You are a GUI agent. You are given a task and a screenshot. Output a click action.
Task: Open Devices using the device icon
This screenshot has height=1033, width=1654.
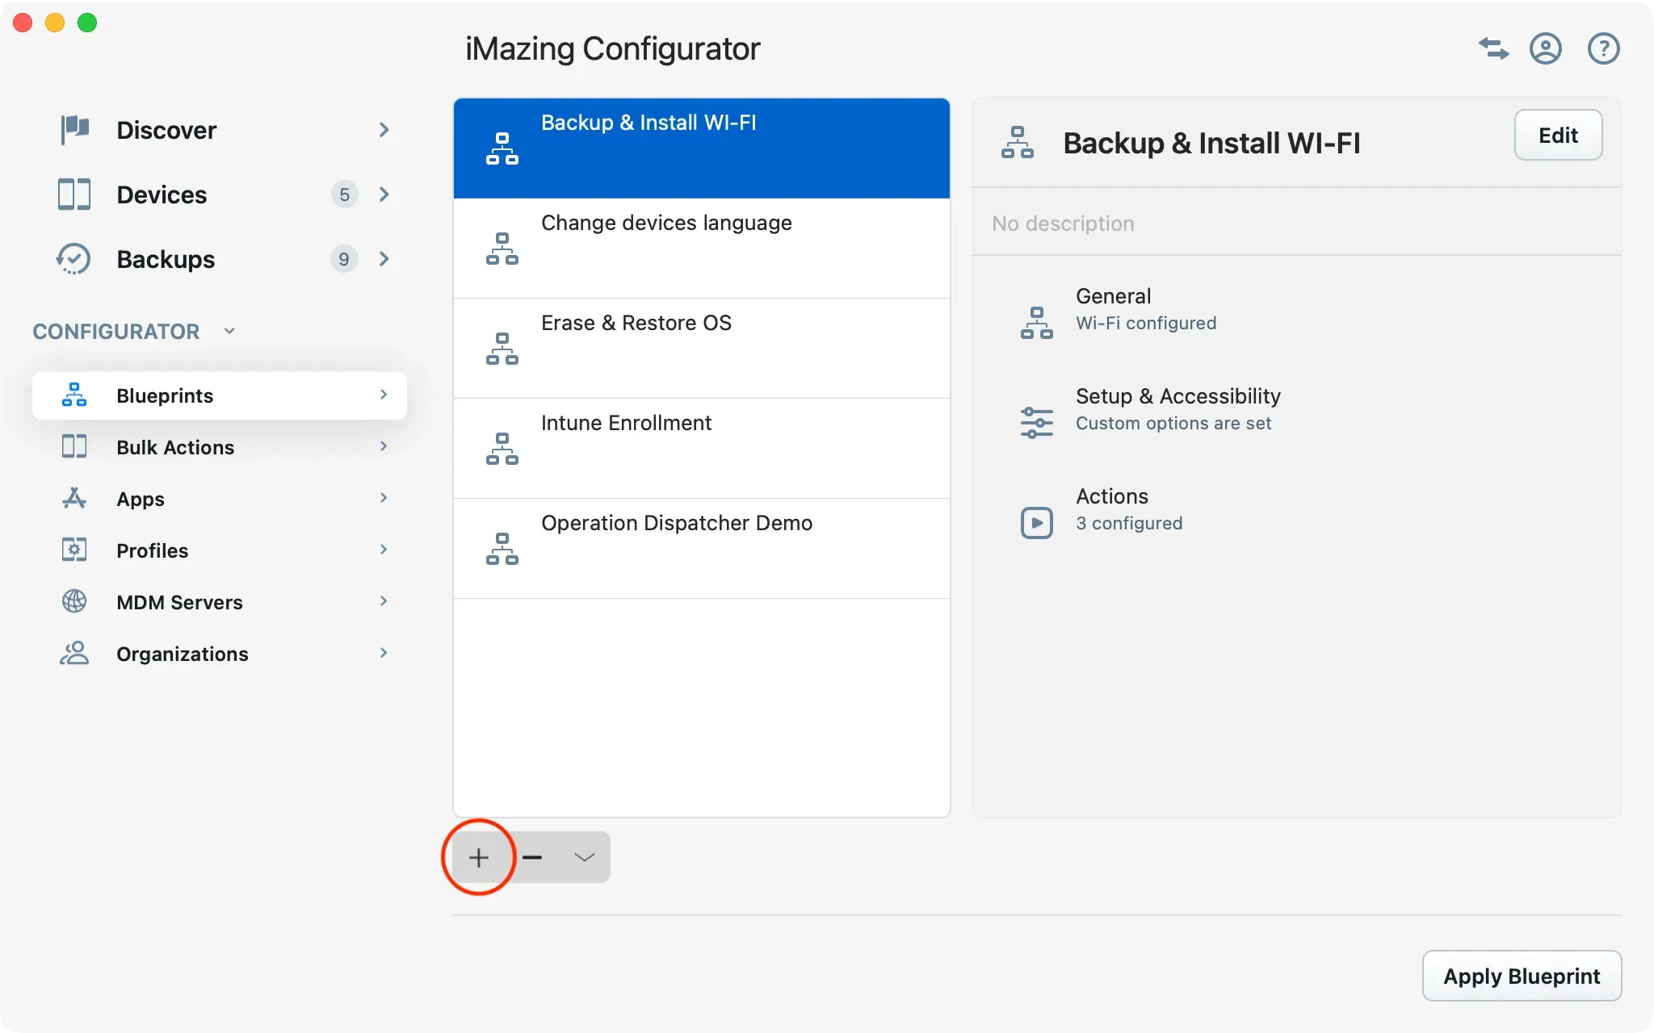pos(73,194)
